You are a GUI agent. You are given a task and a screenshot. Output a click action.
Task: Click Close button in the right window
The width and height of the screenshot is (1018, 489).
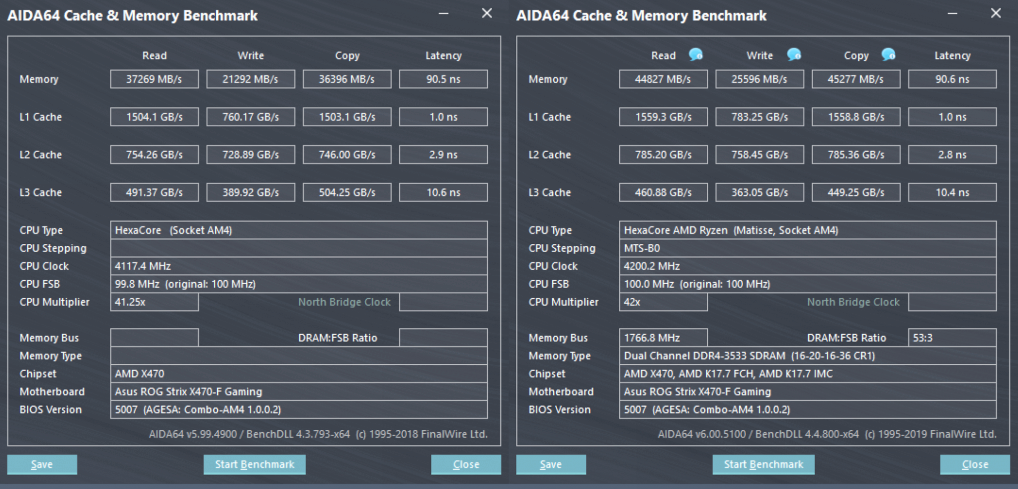975,464
